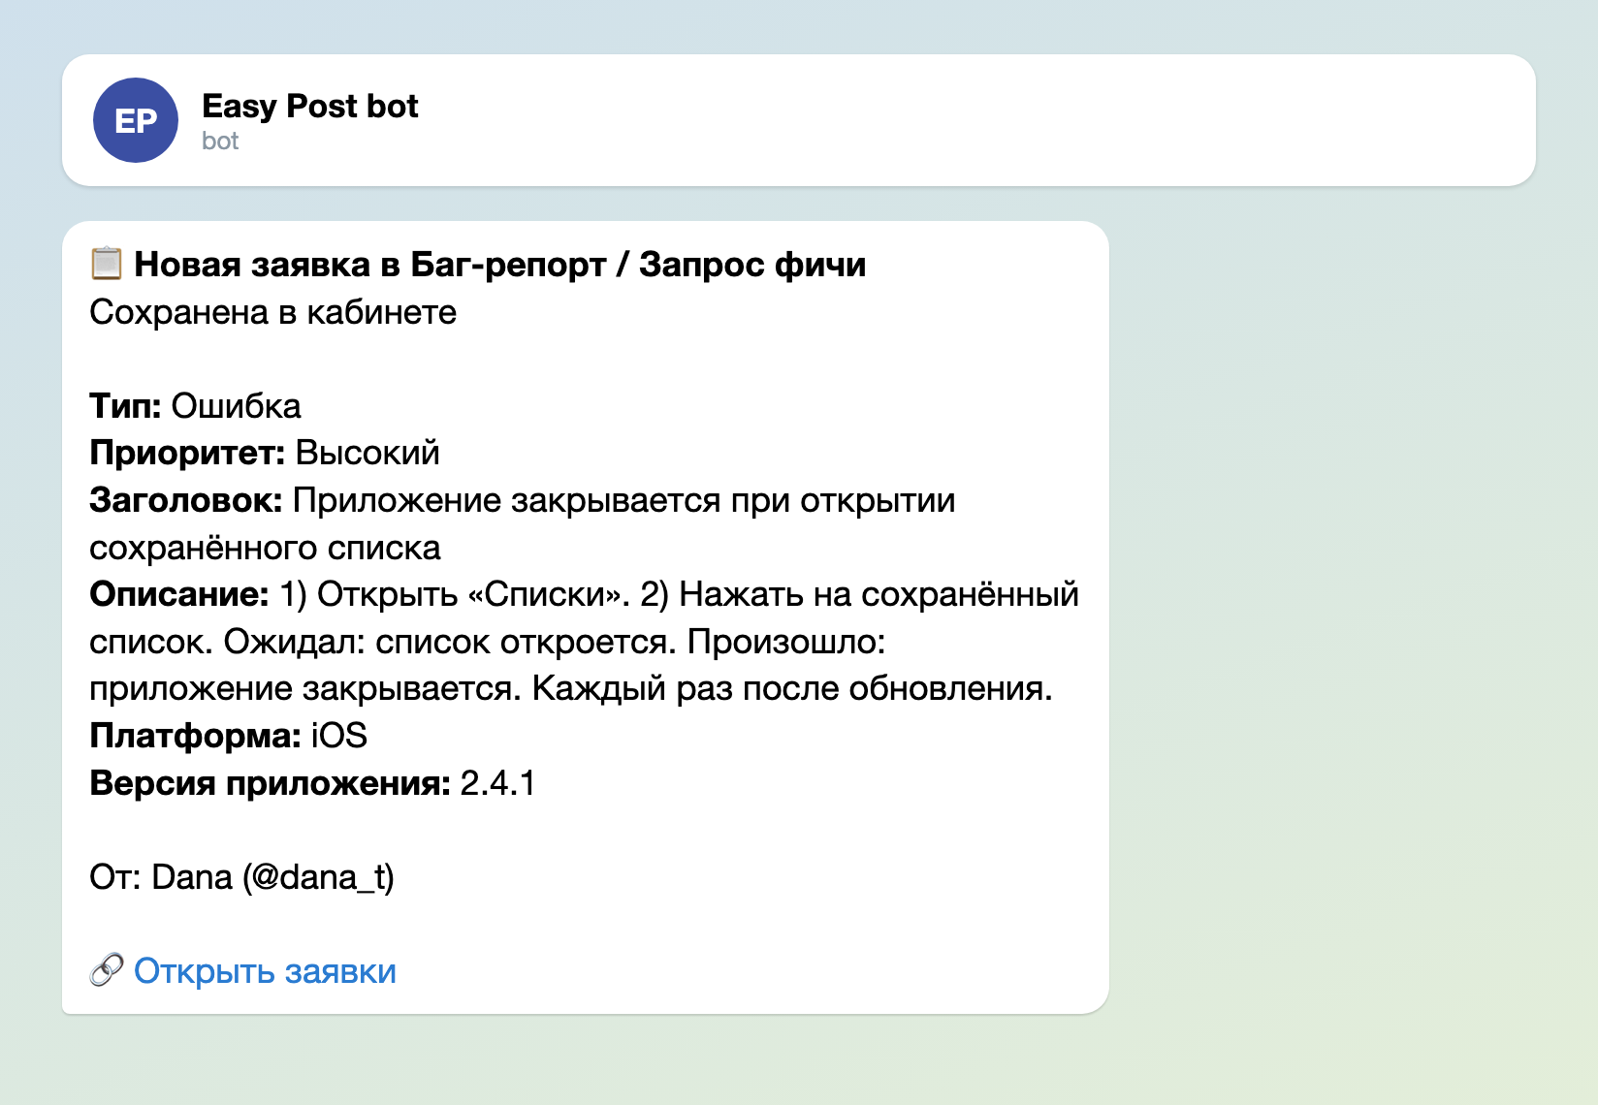Click the EP bot avatar
The height and width of the screenshot is (1105, 1598).
136,120
